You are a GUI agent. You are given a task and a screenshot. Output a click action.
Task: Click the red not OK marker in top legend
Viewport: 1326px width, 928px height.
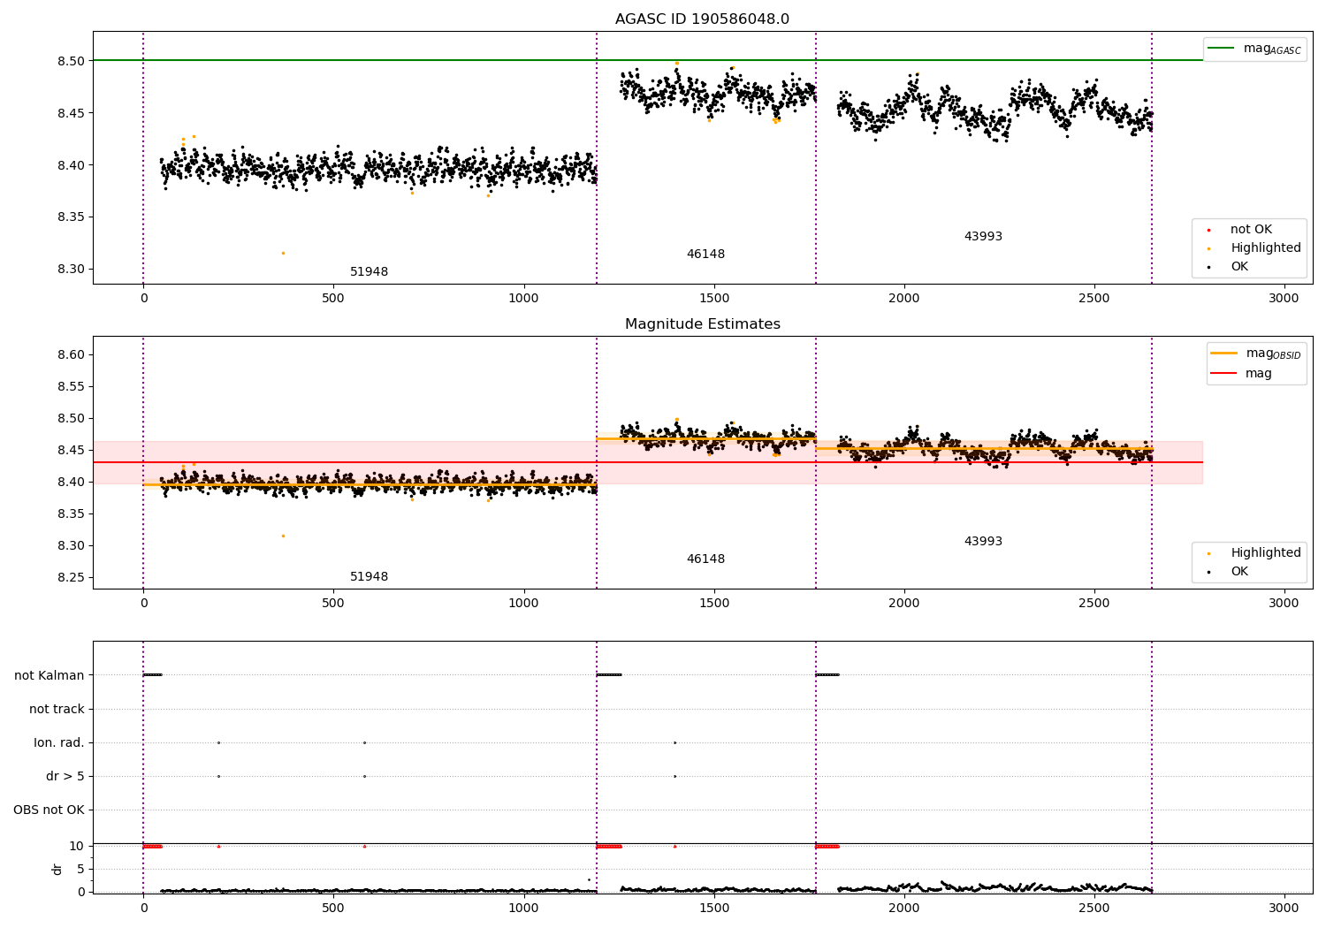(1208, 230)
